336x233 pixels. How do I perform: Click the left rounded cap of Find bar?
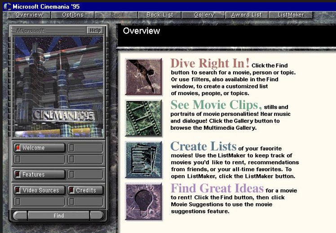[x=20, y=215]
